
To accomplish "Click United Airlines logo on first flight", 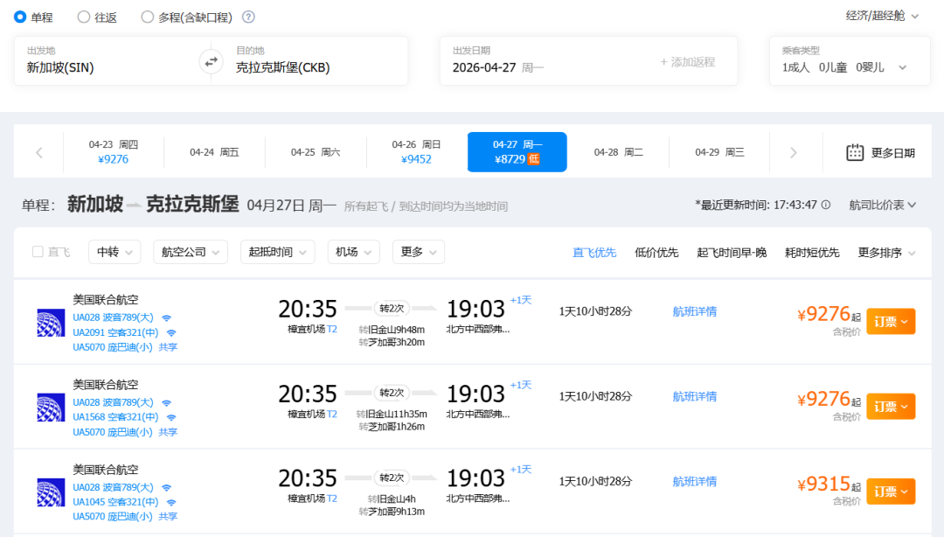I will click(51, 323).
